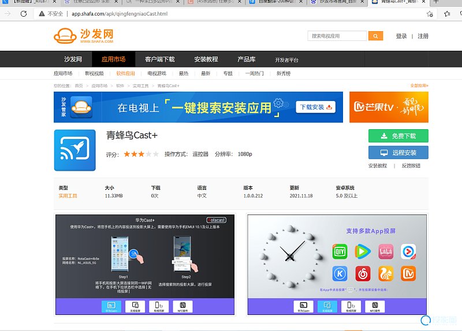
Task: Click the Youku icon in screenshot
Action: 408,251
